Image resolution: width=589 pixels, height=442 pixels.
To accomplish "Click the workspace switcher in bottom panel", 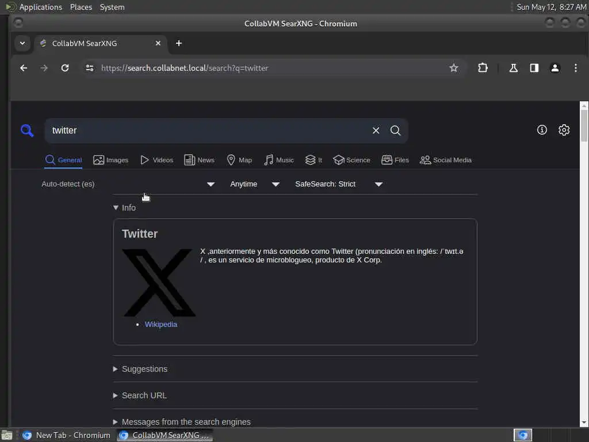I will point(522,435).
